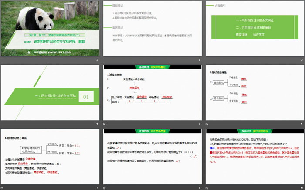Screen dimensions: 305x190
Task: Click slide number 7 below the seventh thumbnail
Action: click(97, 188)
